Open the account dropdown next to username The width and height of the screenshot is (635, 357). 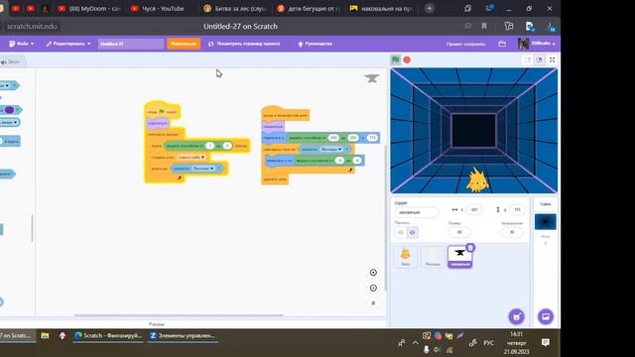coord(554,44)
